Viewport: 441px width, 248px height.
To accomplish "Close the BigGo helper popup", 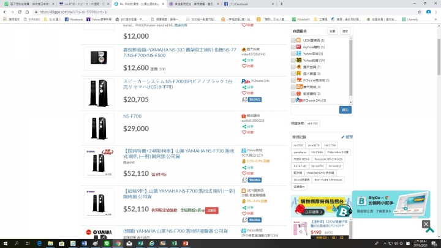I will (426, 224).
